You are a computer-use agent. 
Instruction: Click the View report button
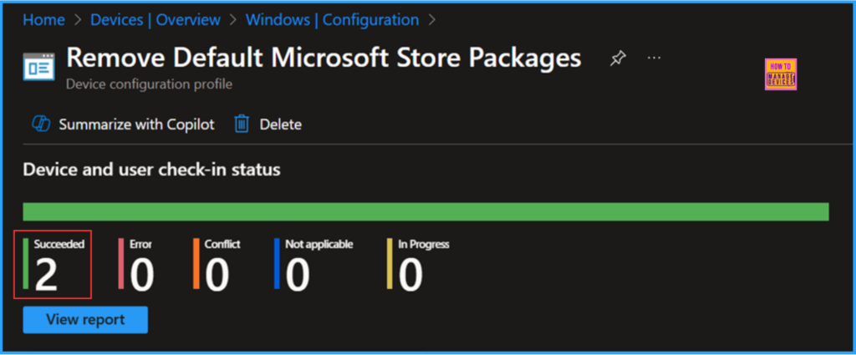pos(85,319)
